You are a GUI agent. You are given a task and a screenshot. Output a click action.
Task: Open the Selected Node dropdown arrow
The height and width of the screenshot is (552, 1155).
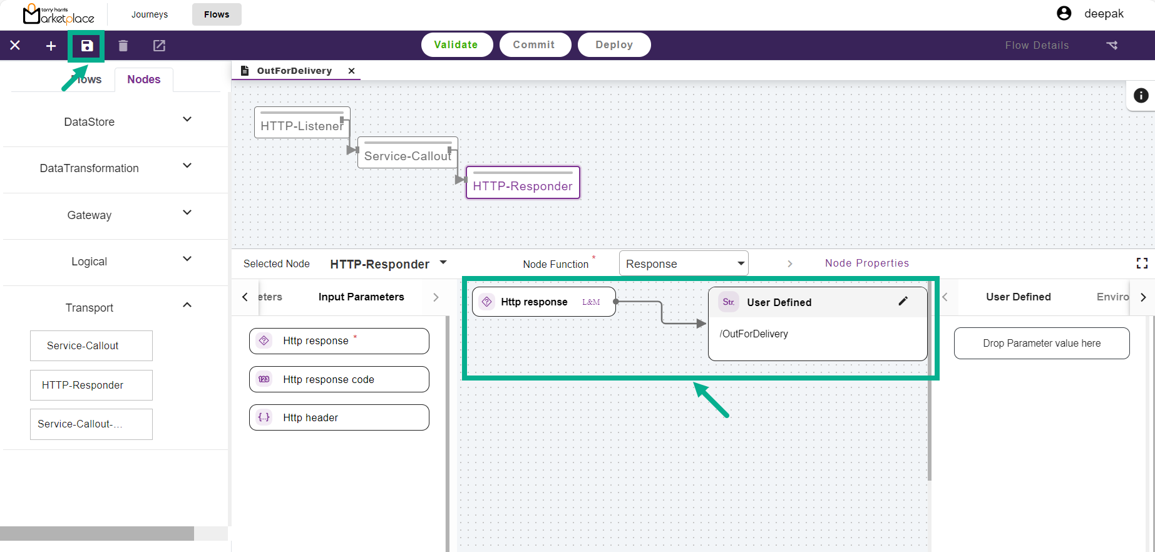[443, 263]
